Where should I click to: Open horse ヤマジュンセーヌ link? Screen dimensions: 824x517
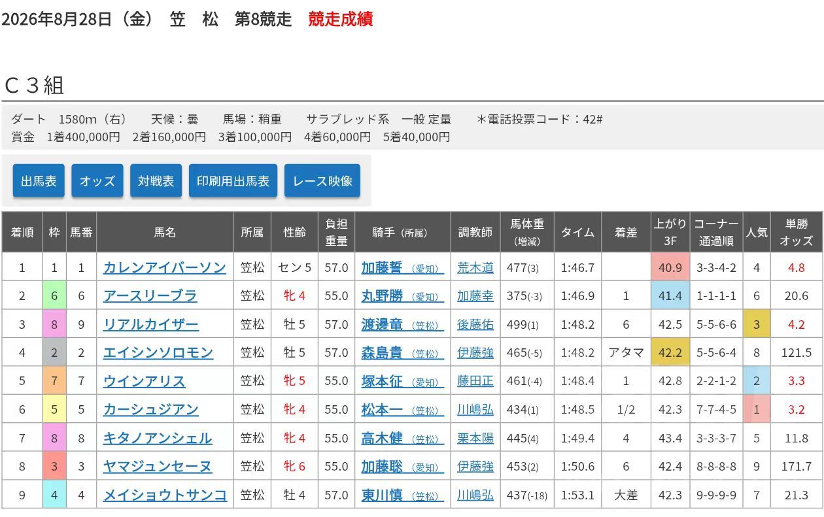[158, 467]
